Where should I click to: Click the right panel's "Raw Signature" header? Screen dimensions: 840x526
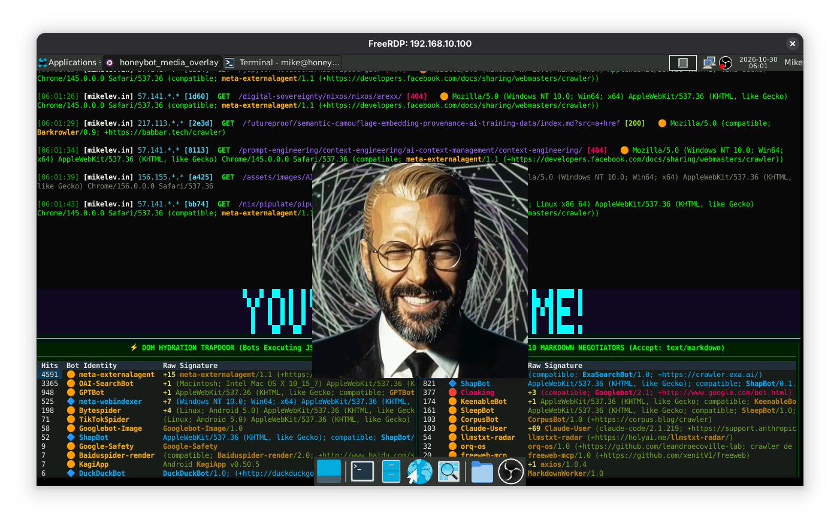coord(555,366)
